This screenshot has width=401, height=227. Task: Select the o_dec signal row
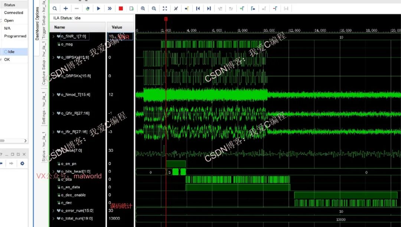[77, 203]
